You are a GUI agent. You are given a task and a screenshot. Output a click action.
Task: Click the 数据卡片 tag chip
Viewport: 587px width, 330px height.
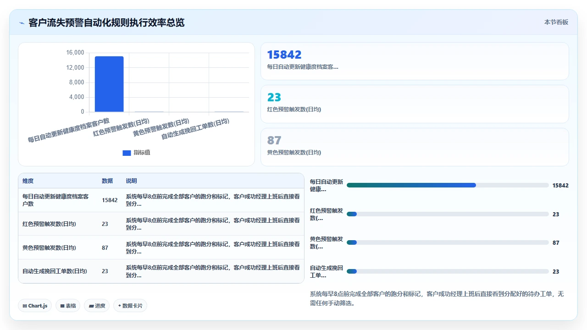(130, 306)
